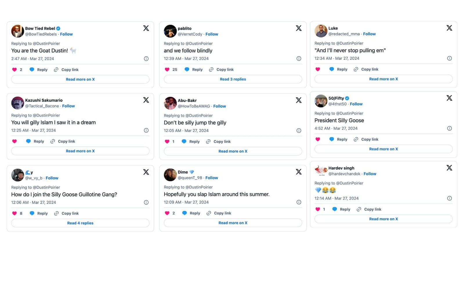Click the @DustinPoirier mention in Abu-Bakr's reply
This screenshot has height=290, width=464.
(x=199, y=115)
